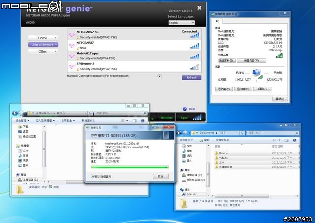Click the search field in the left Explorer window
Screen dimensions: 315x223
pyautogui.click(x=121, y=113)
